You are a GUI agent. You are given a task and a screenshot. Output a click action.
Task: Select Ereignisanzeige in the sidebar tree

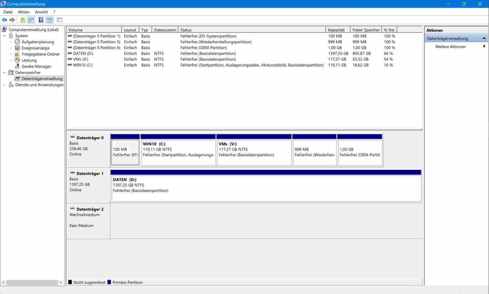[35, 48]
